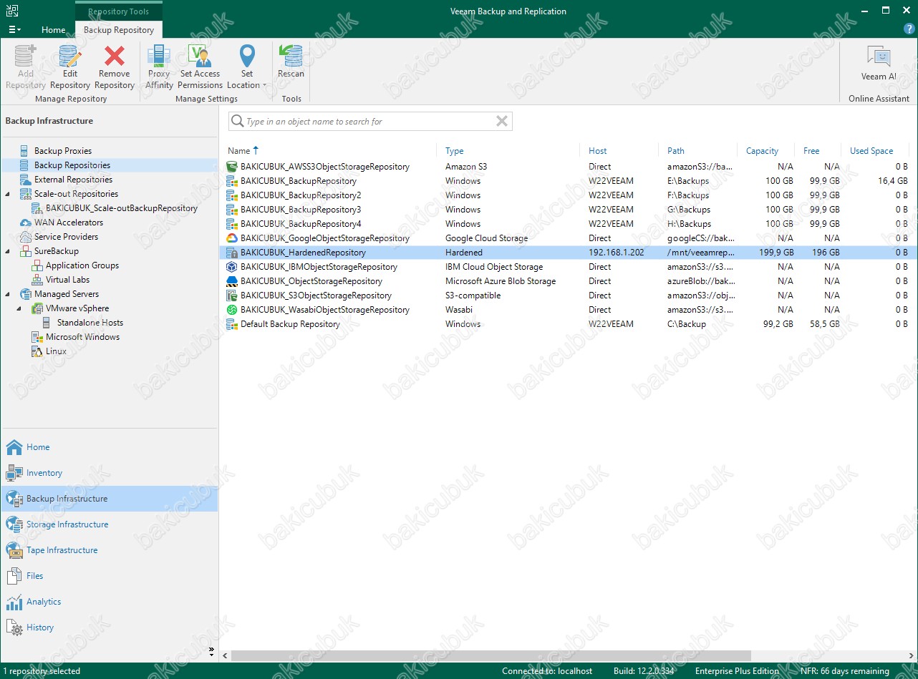The height and width of the screenshot is (679, 918).
Task: Click the IBM Cloud Object Storage repository icon
Action: pos(232,267)
